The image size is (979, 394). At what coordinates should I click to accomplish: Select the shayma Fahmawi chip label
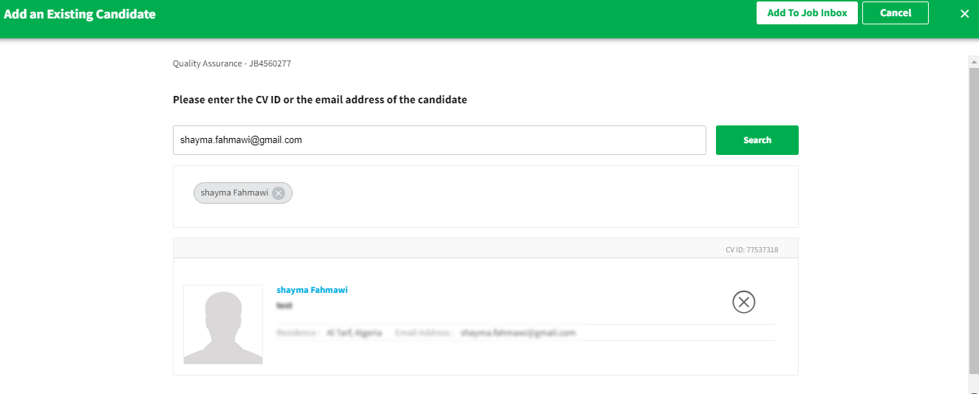tap(234, 193)
